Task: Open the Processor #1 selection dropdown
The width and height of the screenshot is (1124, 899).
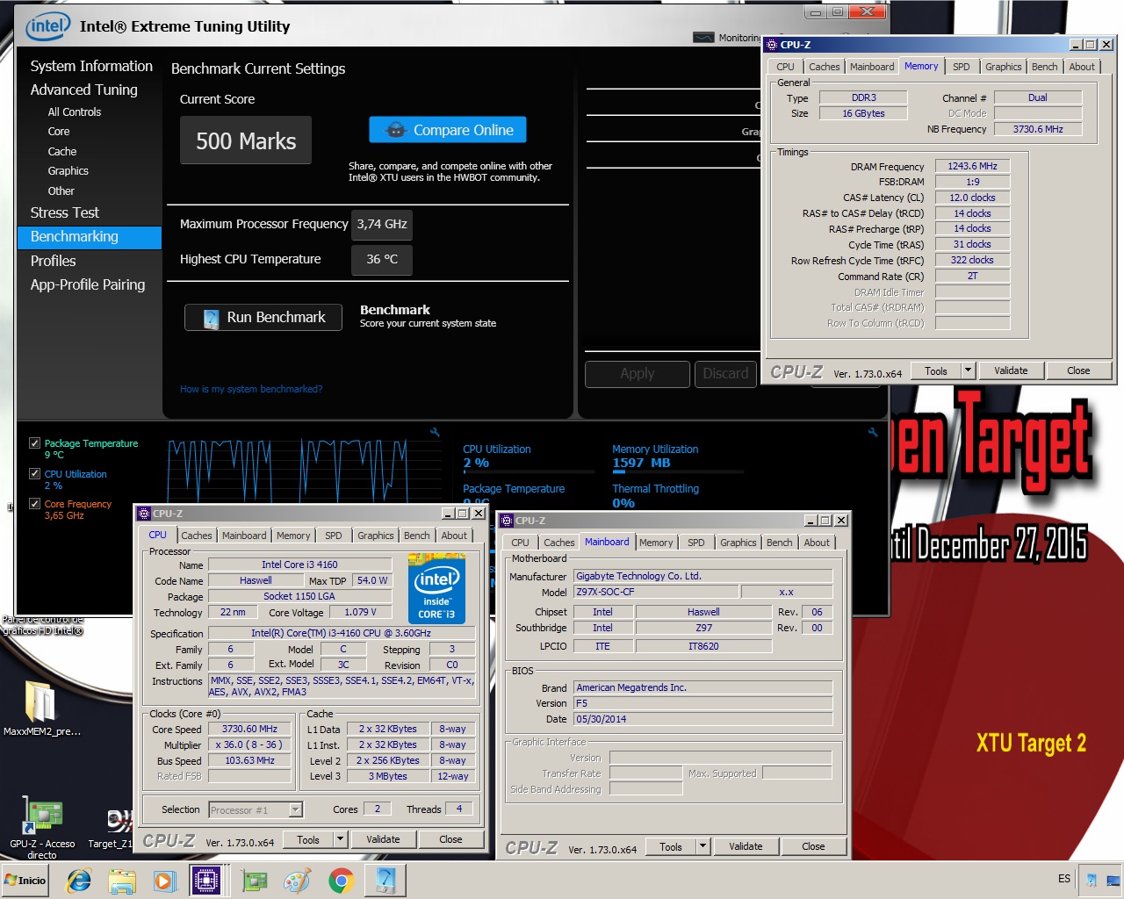Action: (256, 809)
